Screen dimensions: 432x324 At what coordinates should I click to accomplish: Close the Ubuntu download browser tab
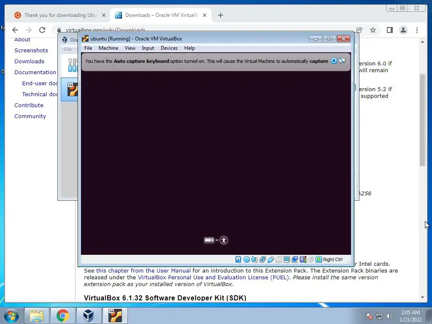click(104, 15)
